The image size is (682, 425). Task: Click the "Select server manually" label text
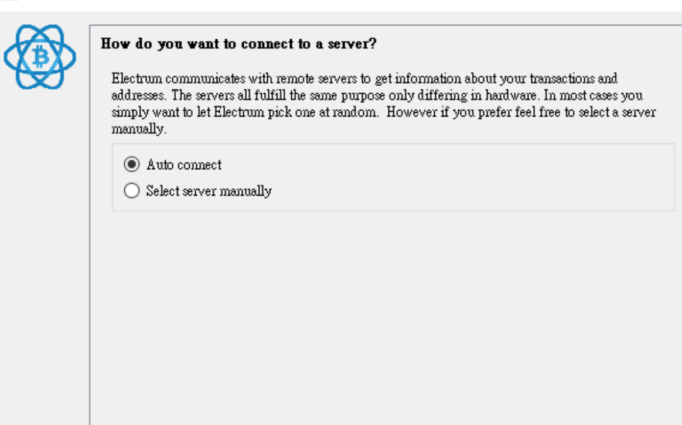(x=209, y=191)
